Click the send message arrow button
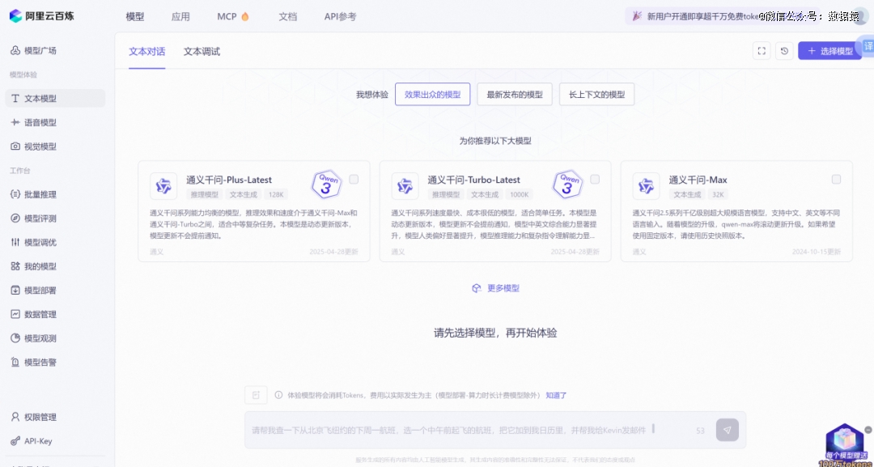The height and width of the screenshot is (467, 874). tap(727, 430)
